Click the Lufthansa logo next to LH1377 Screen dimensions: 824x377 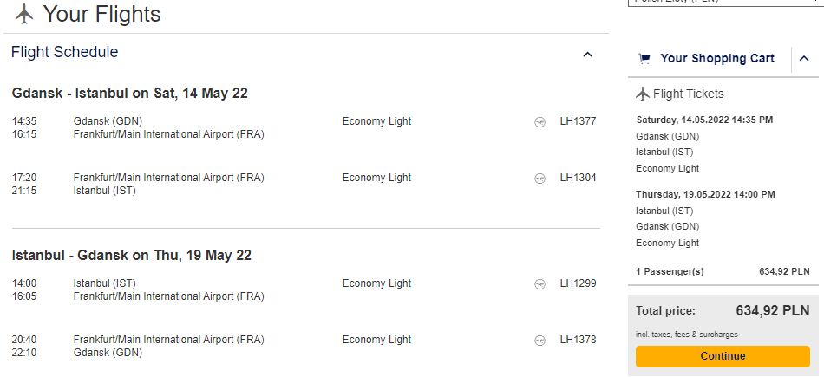coord(540,122)
